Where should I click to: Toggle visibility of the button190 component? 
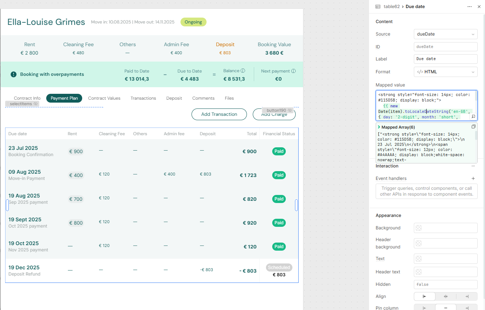(290, 110)
